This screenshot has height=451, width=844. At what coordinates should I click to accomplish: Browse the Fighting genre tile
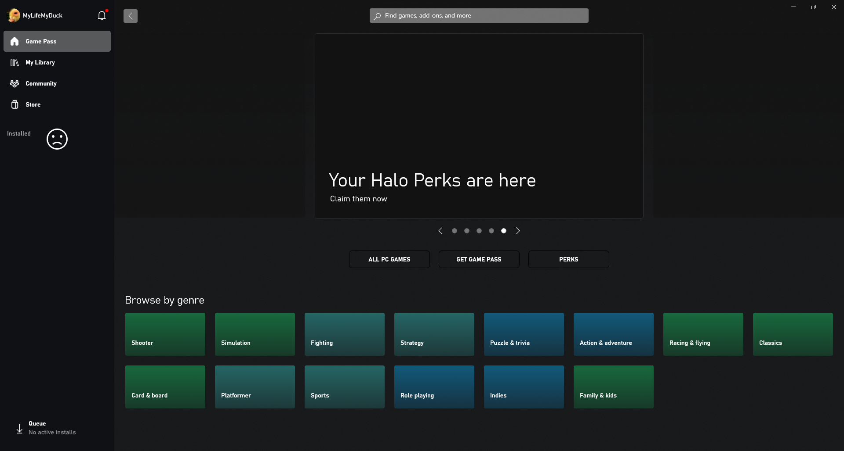click(x=345, y=334)
